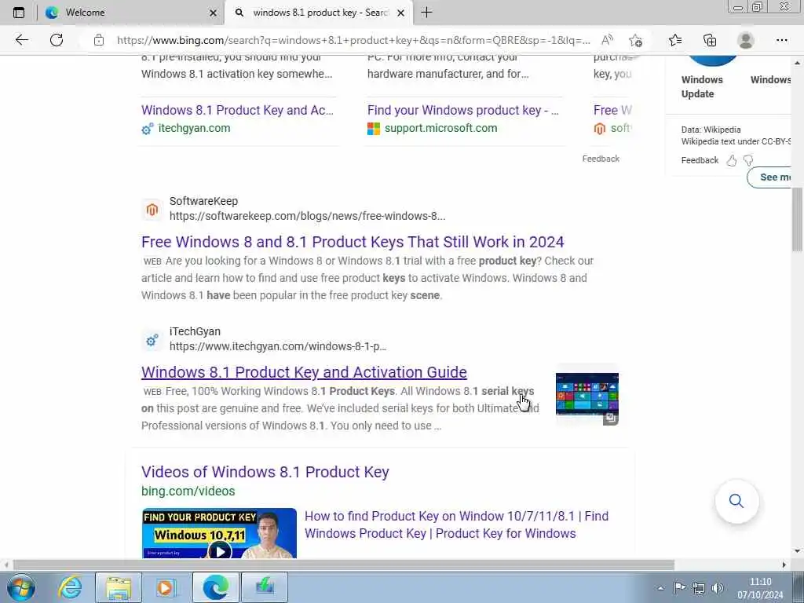Open the network tray icon
This screenshot has height=603, width=804.
(x=698, y=587)
